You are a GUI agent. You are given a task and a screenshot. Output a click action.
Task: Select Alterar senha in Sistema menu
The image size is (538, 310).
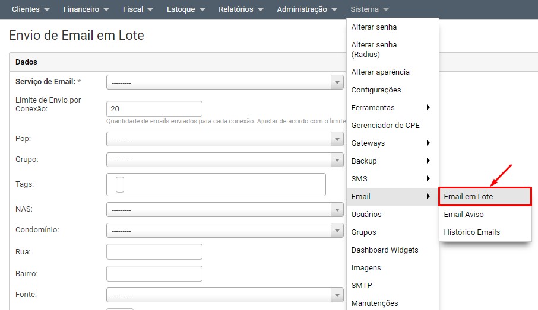point(374,27)
